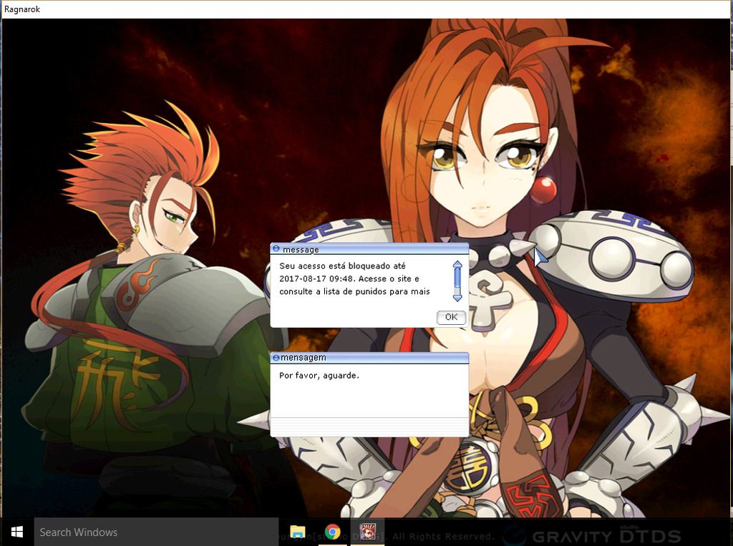Click the round icon in 'mensagem' title bar
Screen dimensions: 733x546
pos(276,357)
